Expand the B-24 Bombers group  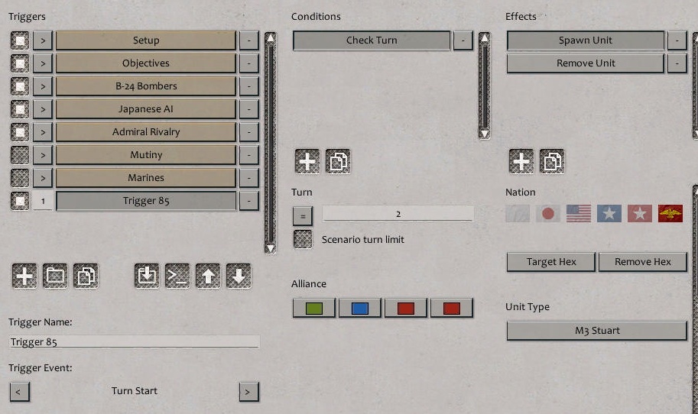43,86
